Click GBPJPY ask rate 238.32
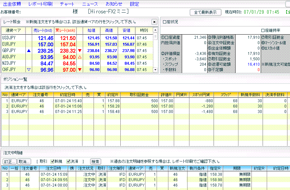 (68, 51)
